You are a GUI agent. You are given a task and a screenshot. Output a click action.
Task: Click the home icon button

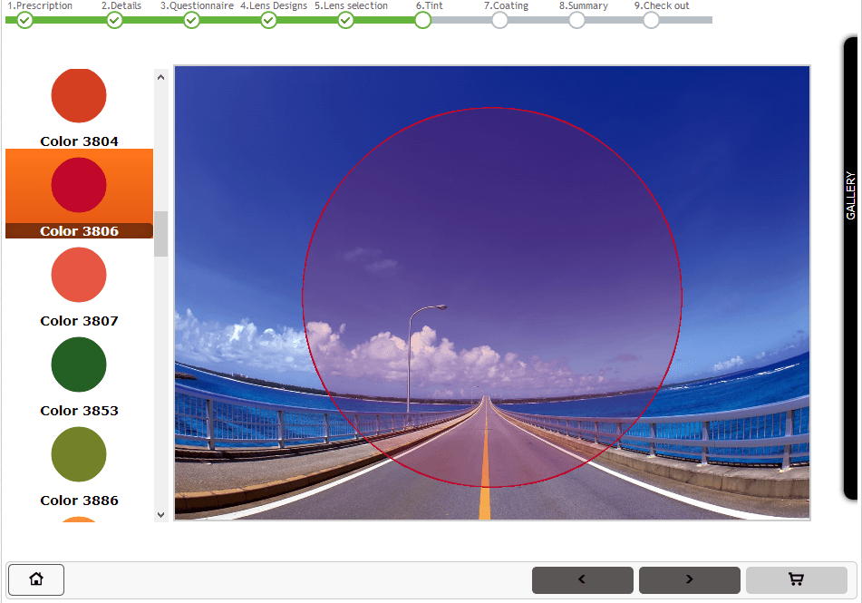[x=36, y=579]
